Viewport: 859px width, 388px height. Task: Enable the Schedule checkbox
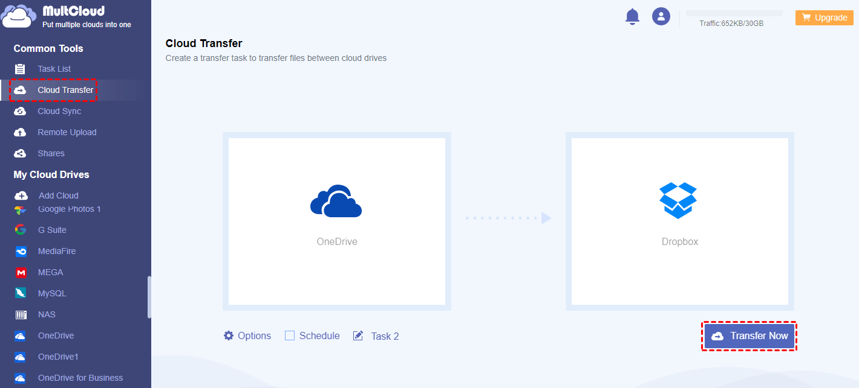pos(290,336)
